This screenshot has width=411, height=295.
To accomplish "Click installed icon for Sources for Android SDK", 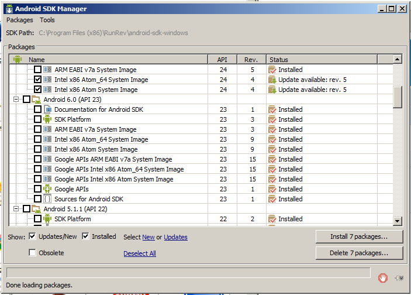I will tap(272, 199).
